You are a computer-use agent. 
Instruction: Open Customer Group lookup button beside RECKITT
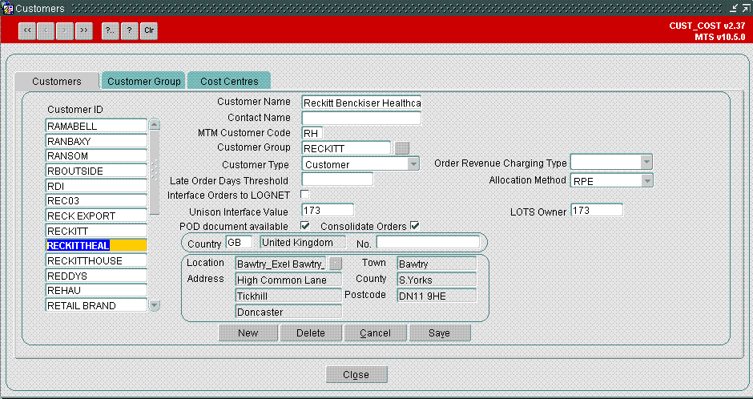coord(402,148)
